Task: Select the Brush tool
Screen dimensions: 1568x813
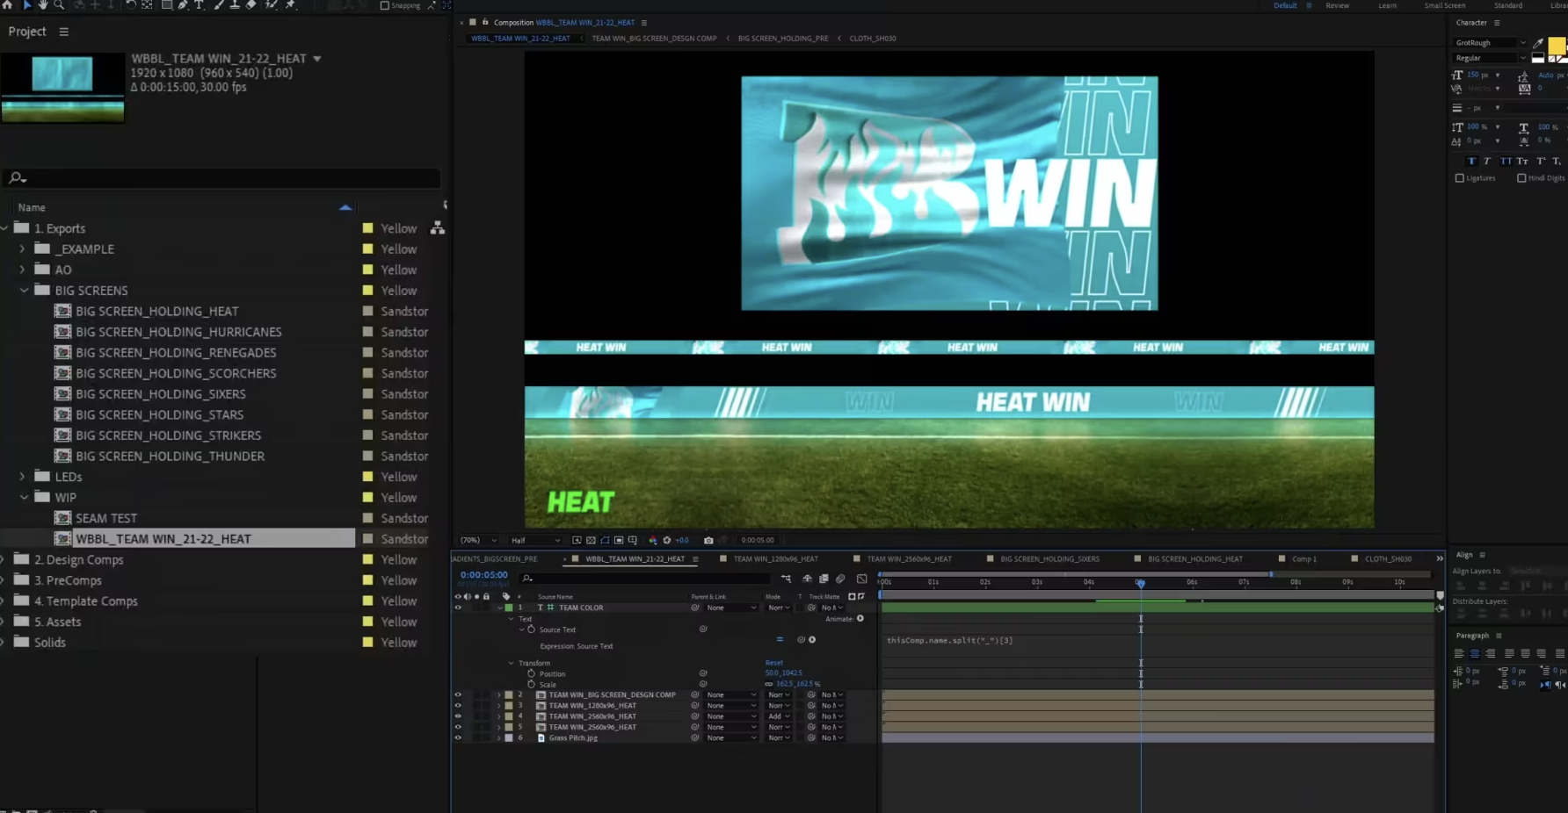Action: (x=219, y=4)
